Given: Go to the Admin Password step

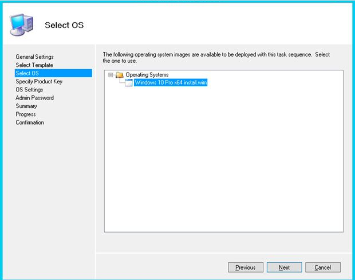Looking at the screenshot, I should point(34,98).
